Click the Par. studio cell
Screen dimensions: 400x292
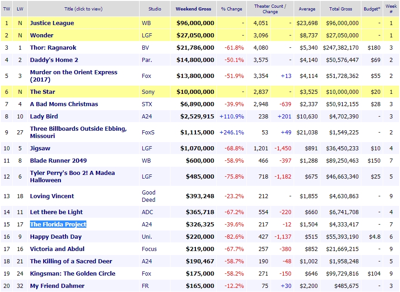tap(147, 60)
